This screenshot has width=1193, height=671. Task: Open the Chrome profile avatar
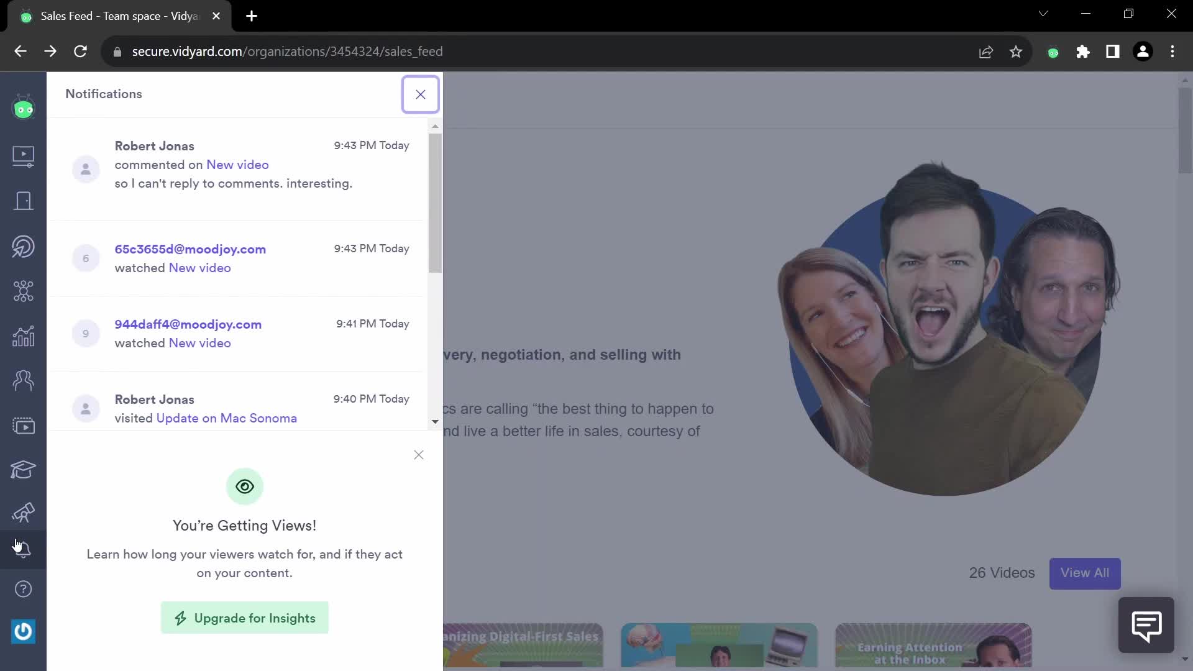[1143, 52]
